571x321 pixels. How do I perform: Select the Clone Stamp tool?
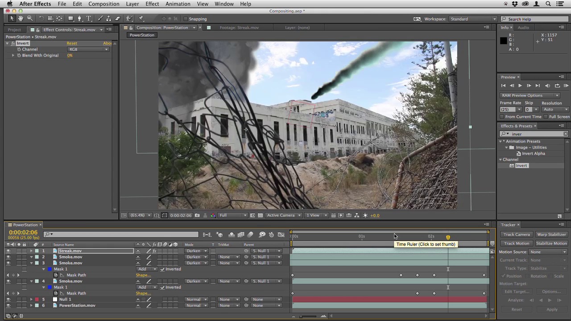coord(109,19)
